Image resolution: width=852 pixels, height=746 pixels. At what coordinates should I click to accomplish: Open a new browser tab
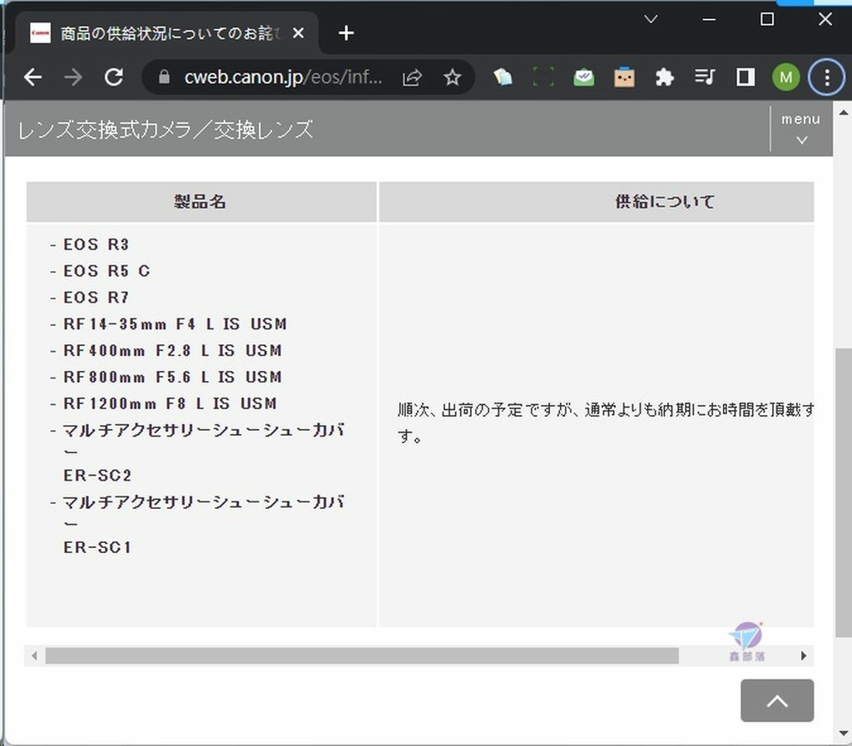(x=346, y=33)
